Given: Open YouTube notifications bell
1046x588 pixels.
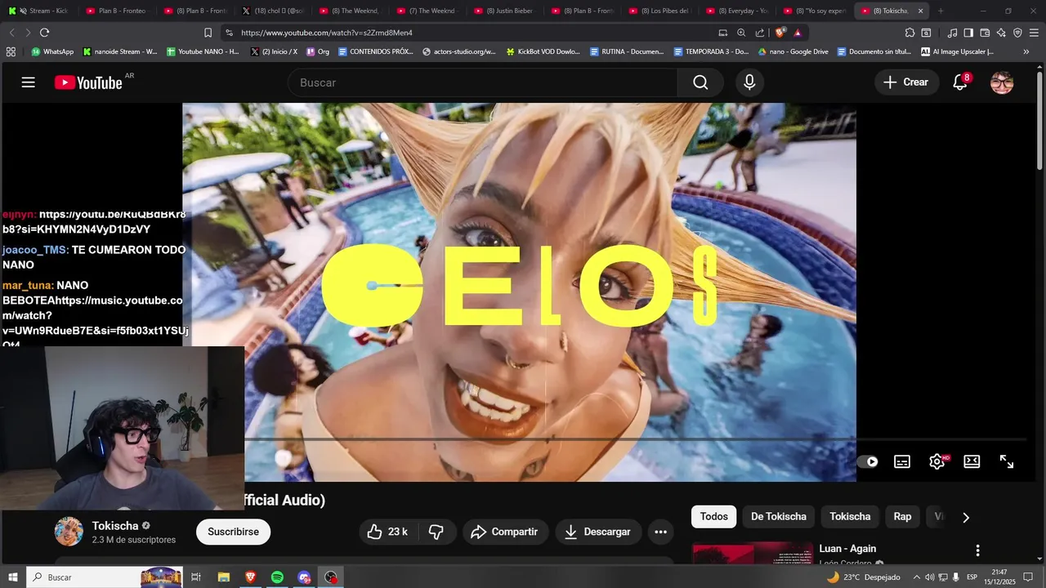Looking at the screenshot, I should [x=961, y=82].
